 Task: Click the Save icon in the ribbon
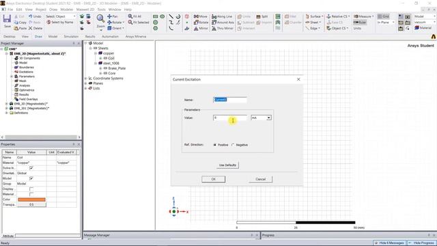[x=7, y=21]
